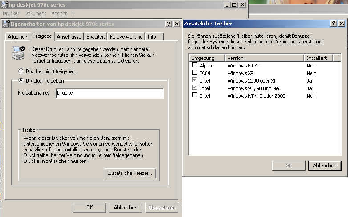Minimize the hp deskjet 970c series window

(x=227, y=5)
